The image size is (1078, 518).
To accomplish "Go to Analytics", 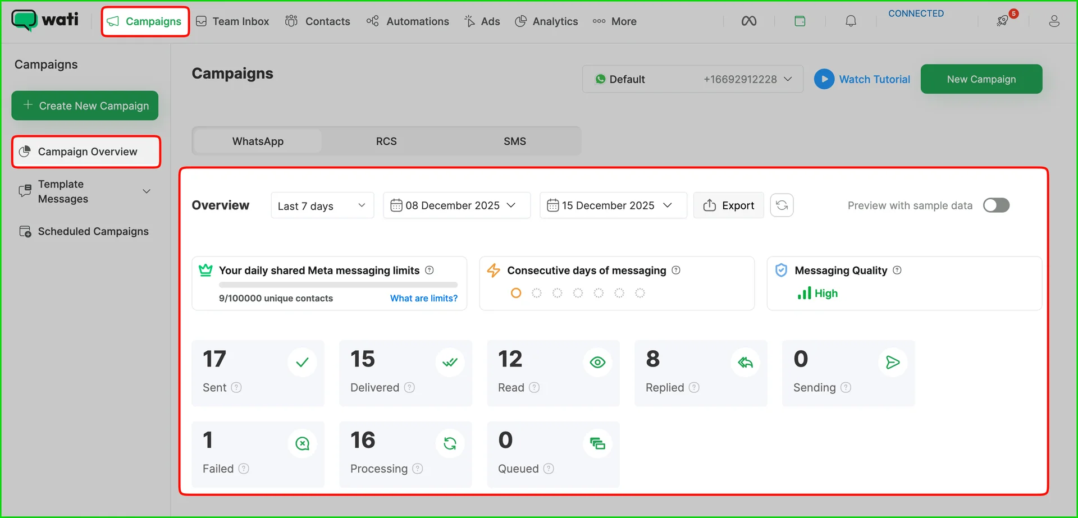I will [x=547, y=21].
